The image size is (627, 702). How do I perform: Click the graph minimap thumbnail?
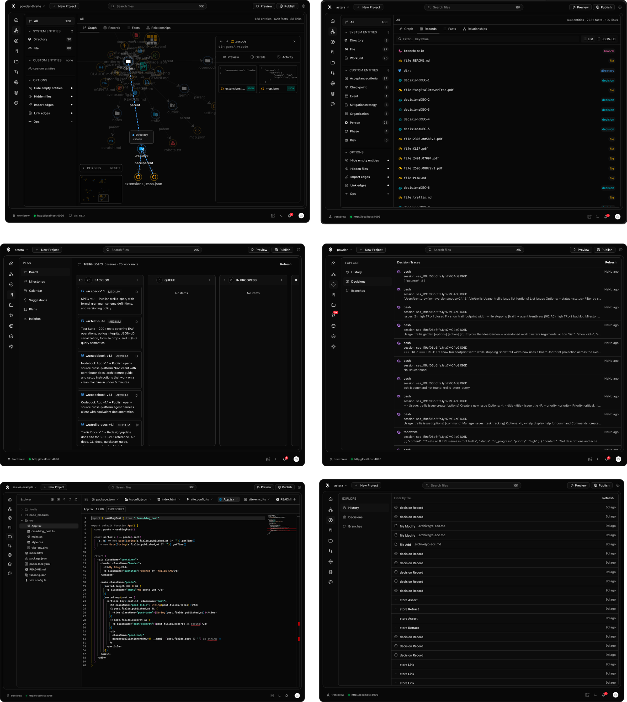click(101, 189)
